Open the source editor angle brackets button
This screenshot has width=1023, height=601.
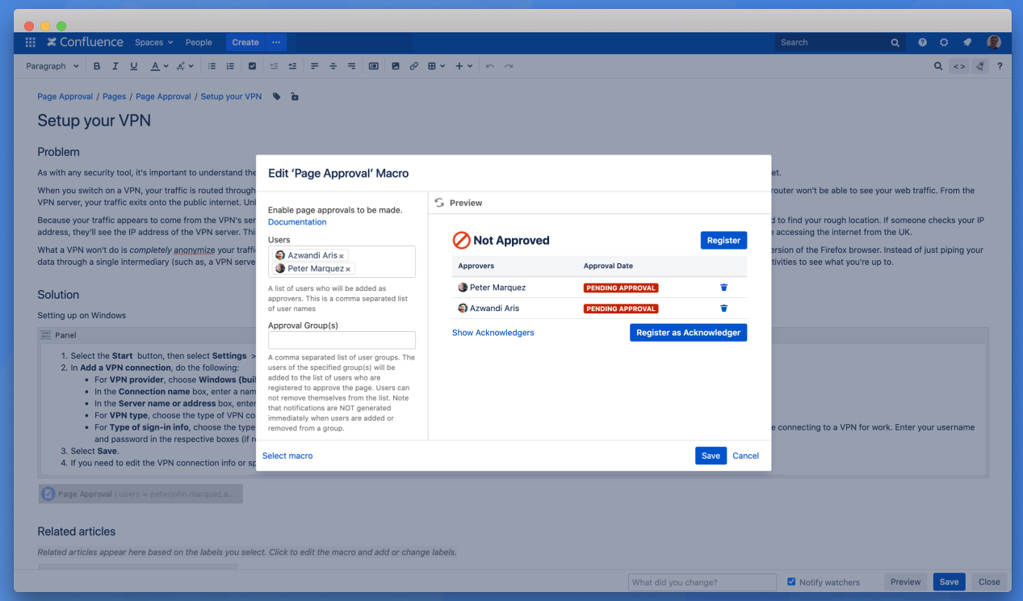(958, 66)
